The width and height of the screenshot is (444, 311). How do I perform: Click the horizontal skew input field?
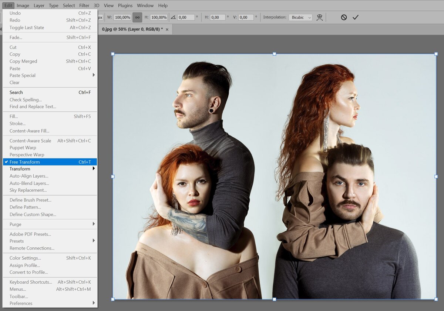[x=218, y=17]
